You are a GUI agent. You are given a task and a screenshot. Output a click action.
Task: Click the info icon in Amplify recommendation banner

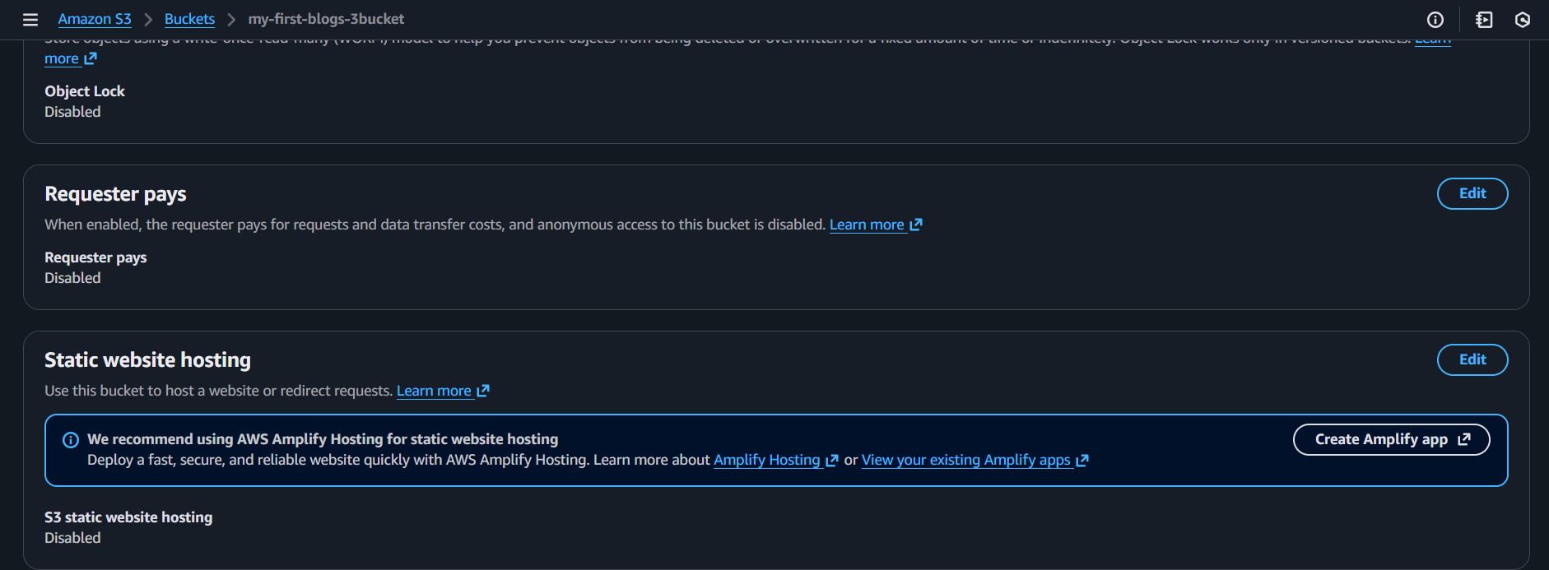coord(71,440)
